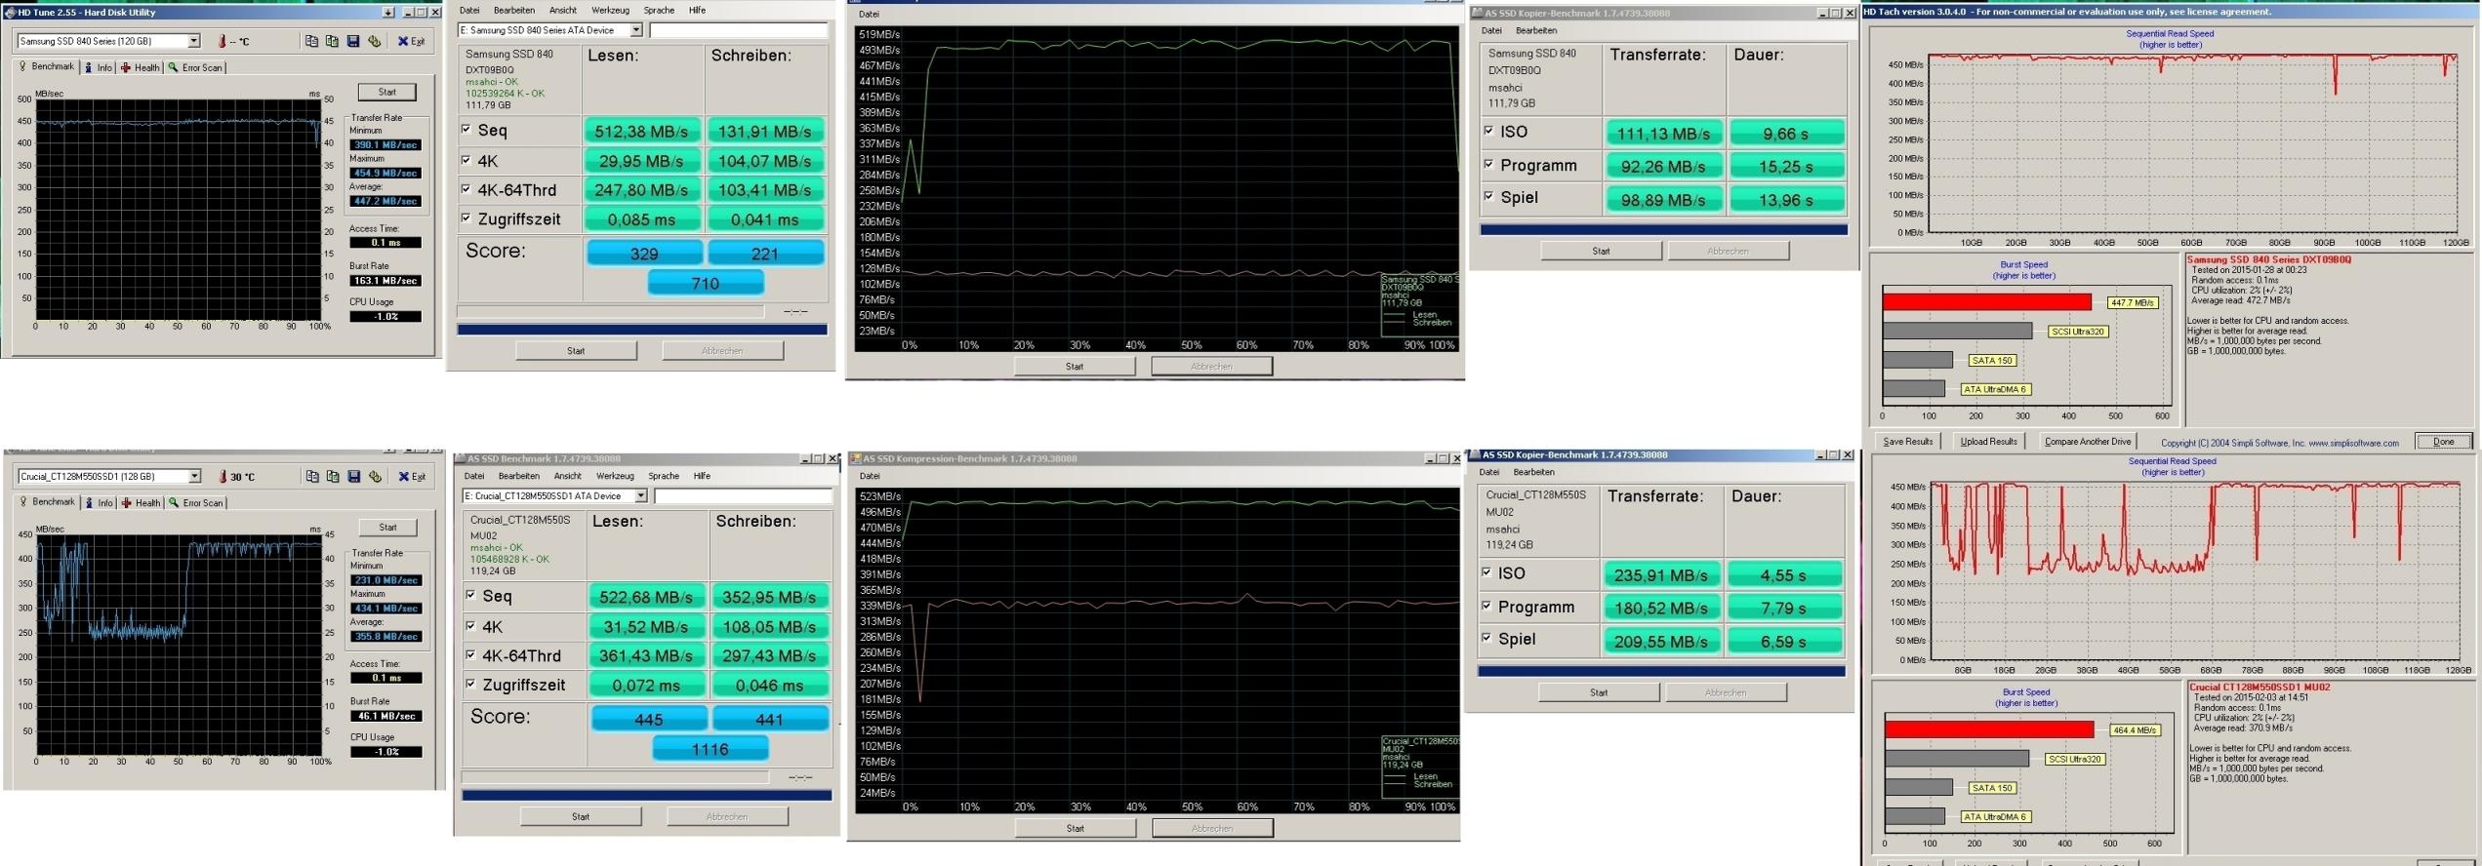Click Crucial AS SSD Kompression-Benchmark titlebar icon
This screenshot has height=866, width=2482.
[856, 458]
